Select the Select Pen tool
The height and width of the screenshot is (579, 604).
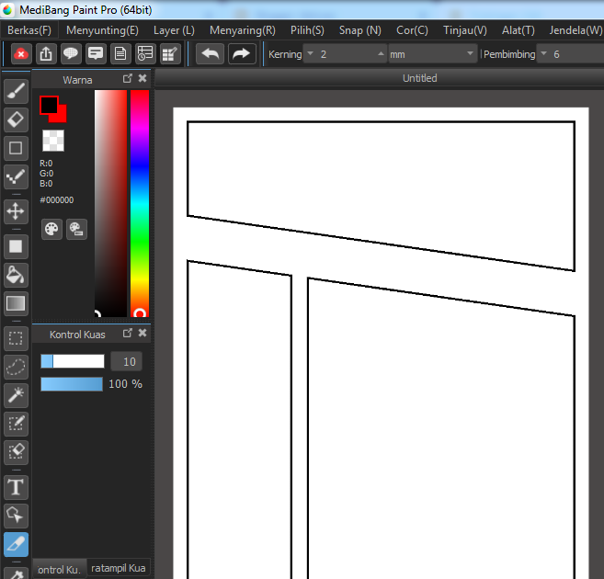point(16,424)
